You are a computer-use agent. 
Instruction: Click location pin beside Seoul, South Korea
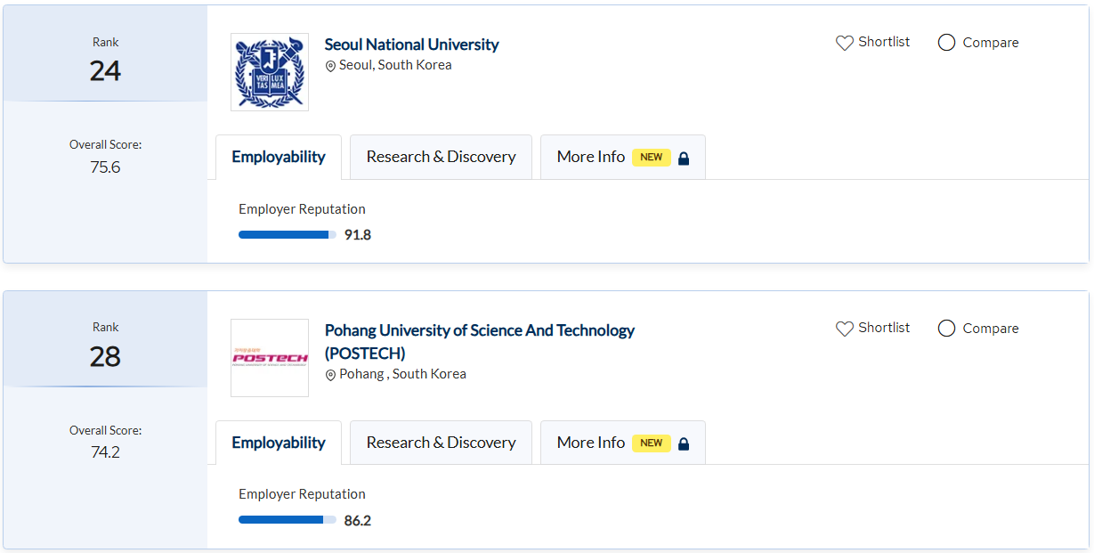point(330,66)
